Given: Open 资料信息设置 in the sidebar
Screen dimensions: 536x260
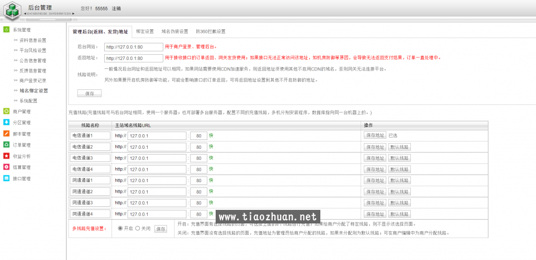Looking at the screenshot, I should pyautogui.click(x=32, y=40).
